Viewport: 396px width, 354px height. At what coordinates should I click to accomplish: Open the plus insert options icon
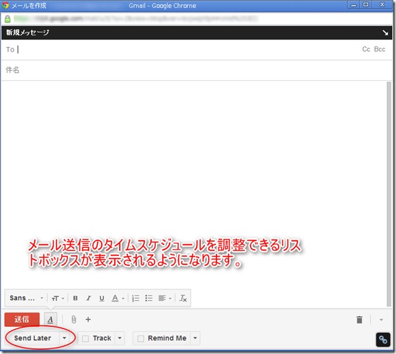coord(88,320)
